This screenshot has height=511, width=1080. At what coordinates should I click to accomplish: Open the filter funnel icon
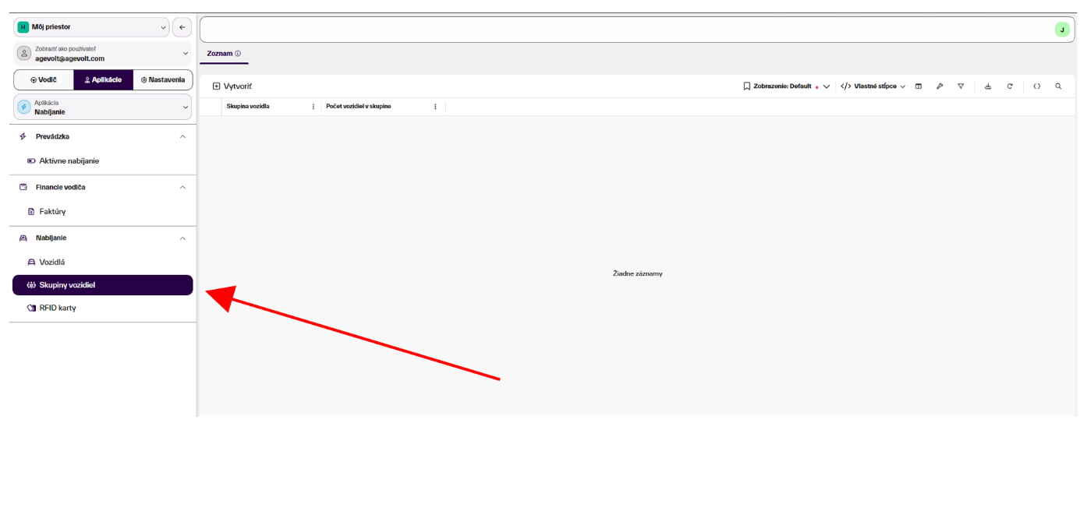pyautogui.click(x=961, y=86)
